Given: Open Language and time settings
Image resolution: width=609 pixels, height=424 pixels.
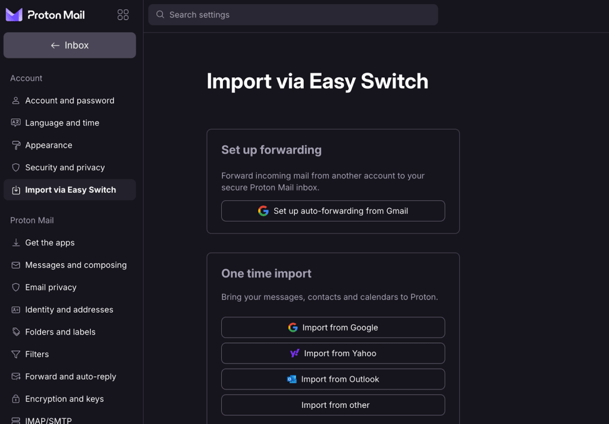Looking at the screenshot, I should (x=70, y=123).
